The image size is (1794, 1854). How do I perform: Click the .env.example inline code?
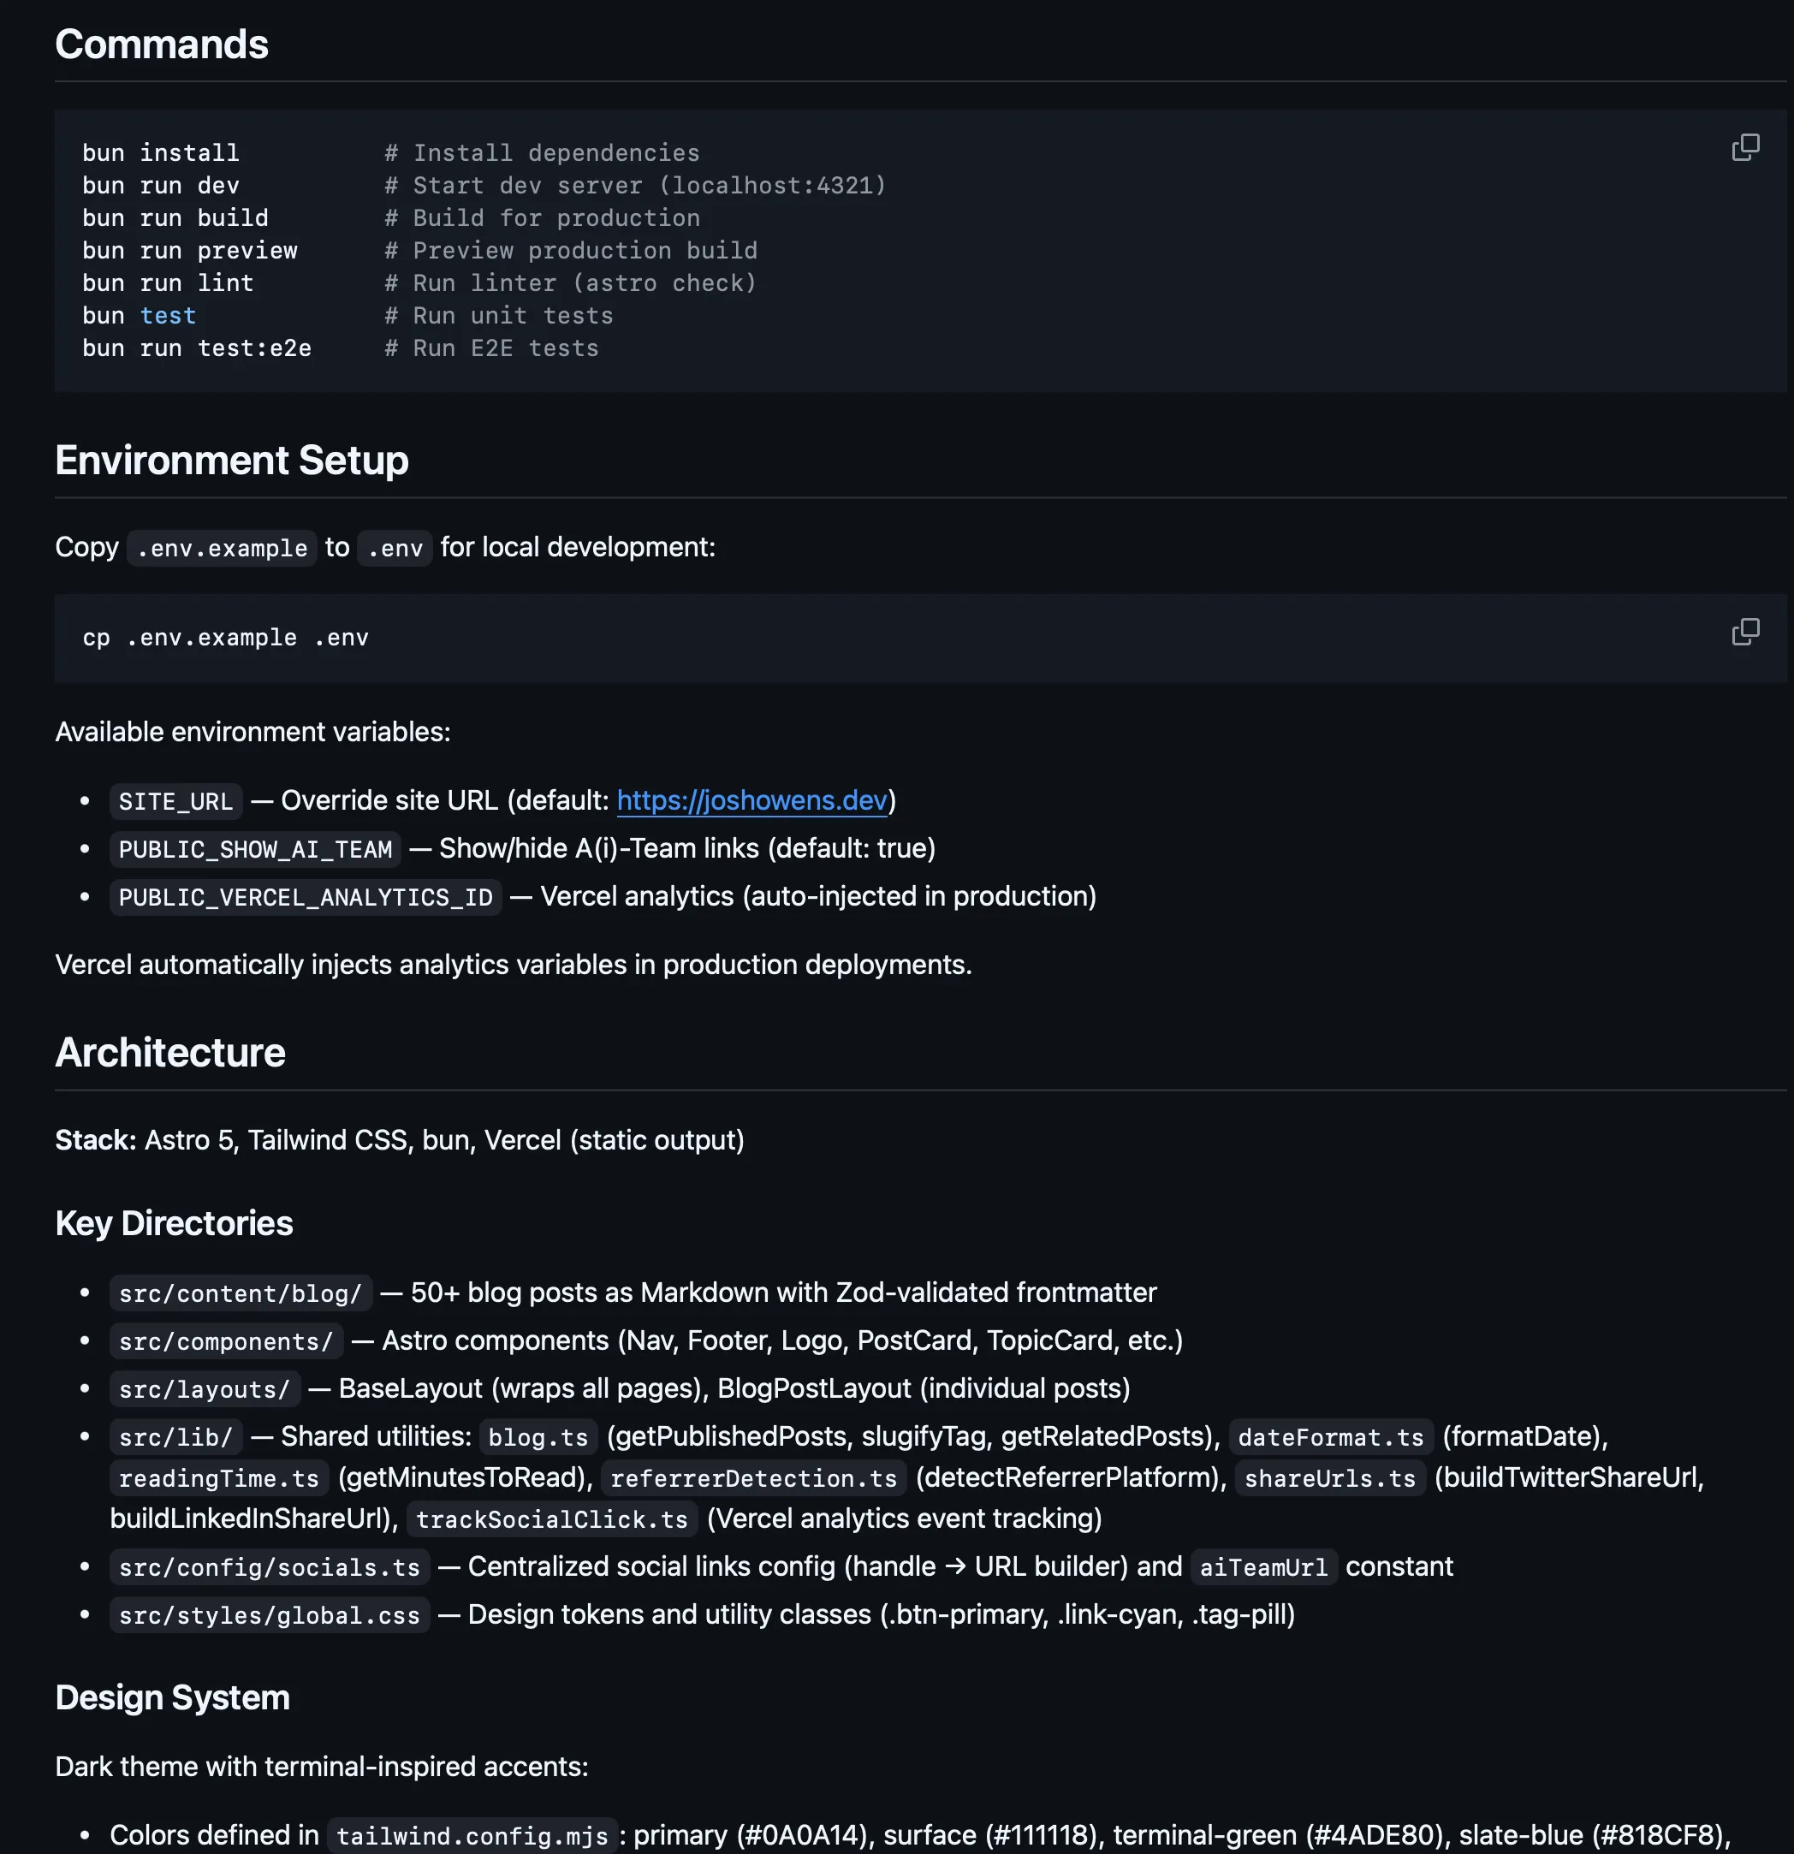click(x=220, y=548)
